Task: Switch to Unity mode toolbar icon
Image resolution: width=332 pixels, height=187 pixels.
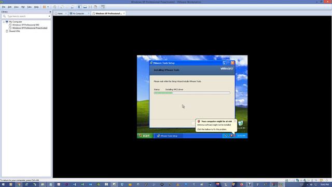Action: pyautogui.click(x=95, y=7)
